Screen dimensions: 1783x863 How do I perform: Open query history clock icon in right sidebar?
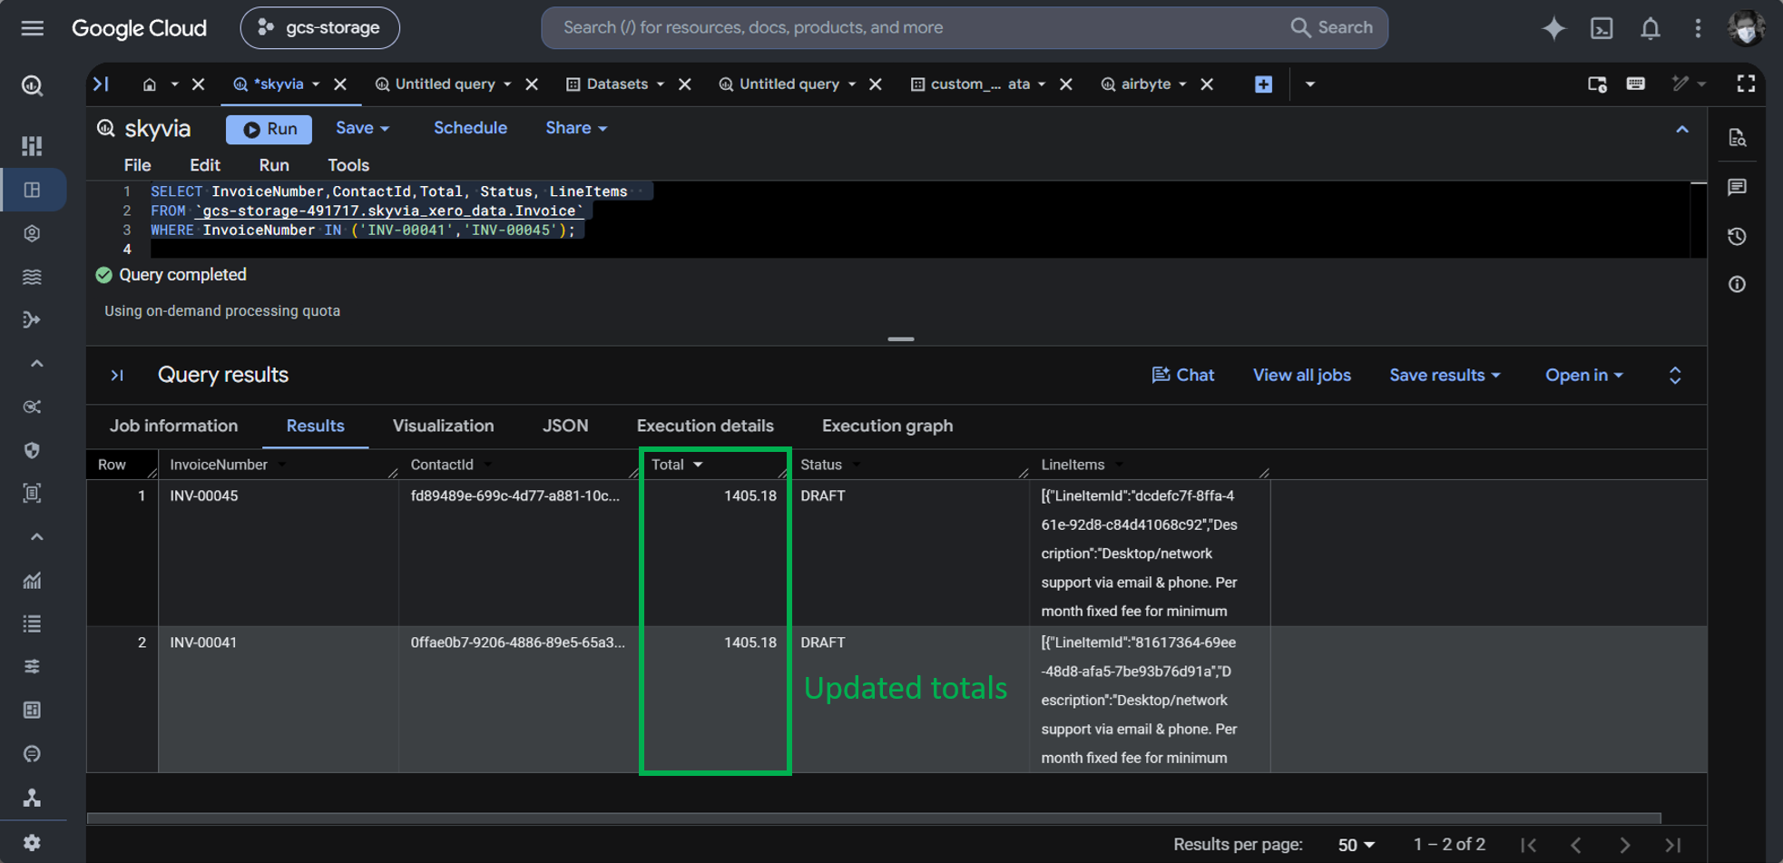pyautogui.click(x=1737, y=237)
